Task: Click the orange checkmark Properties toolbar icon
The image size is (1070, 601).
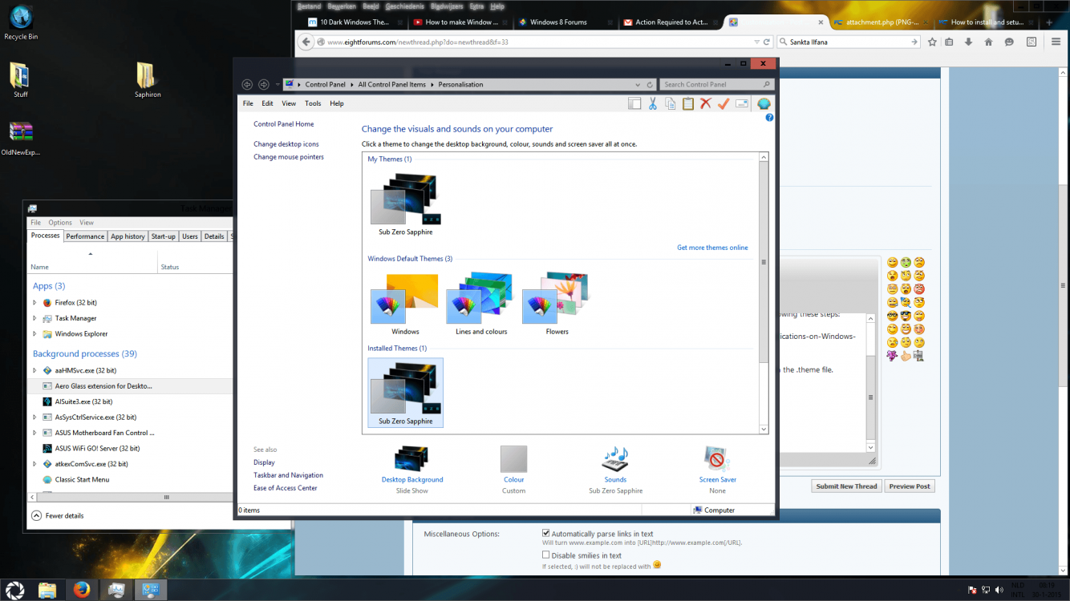Action: [723, 103]
